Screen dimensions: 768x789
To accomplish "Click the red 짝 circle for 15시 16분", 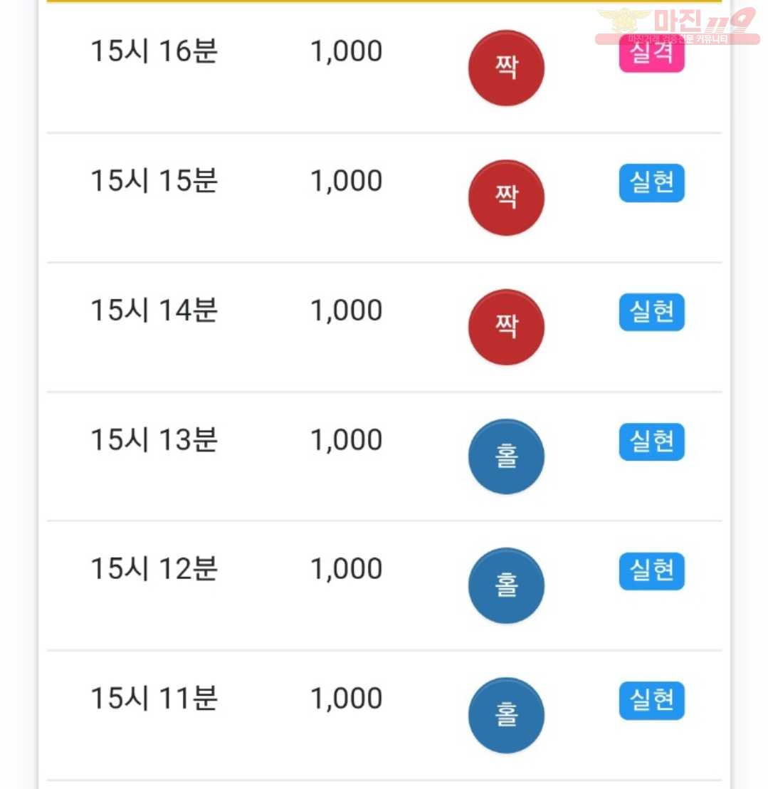I will click(506, 68).
